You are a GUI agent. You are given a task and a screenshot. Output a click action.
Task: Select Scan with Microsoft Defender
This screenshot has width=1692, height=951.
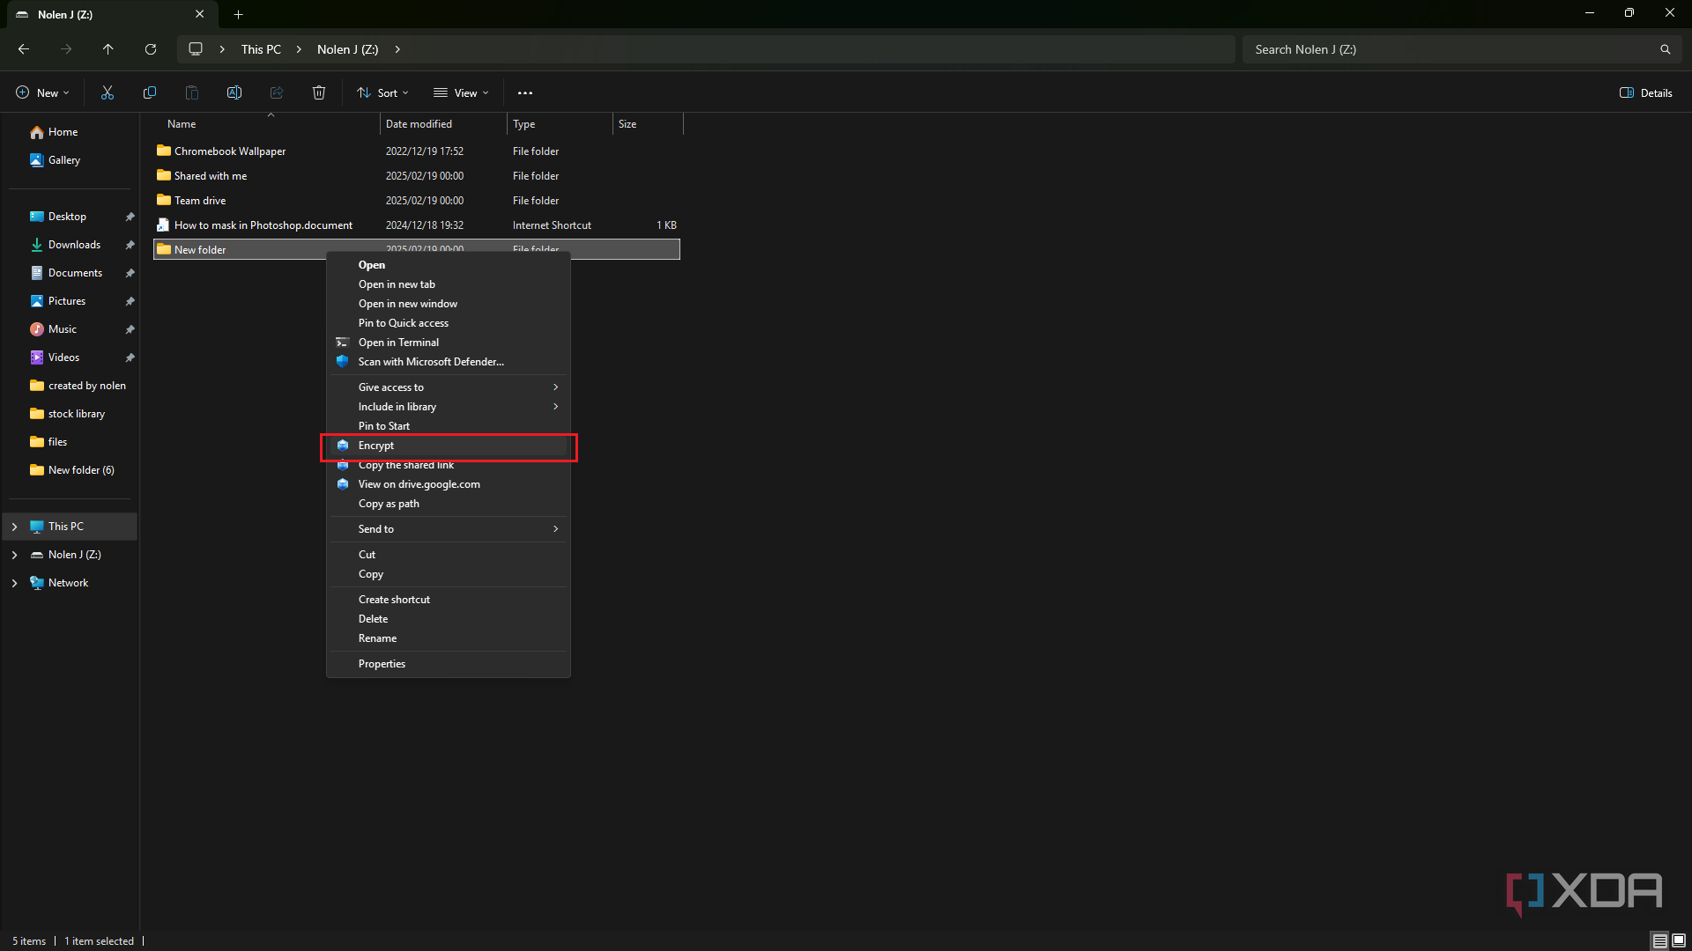point(449,362)
